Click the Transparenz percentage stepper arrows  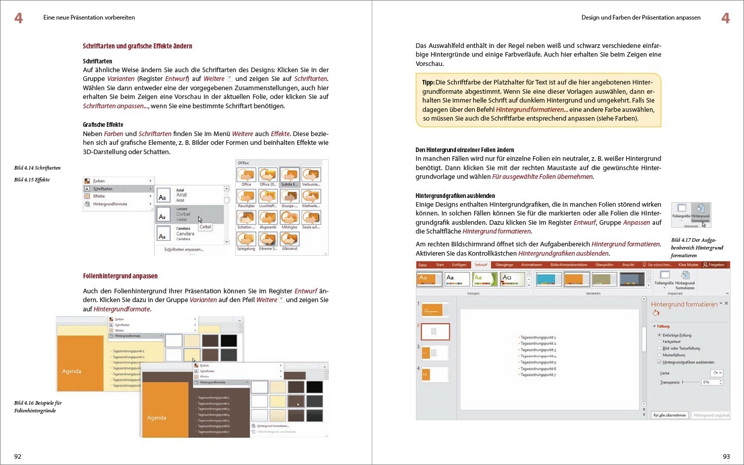point(721,382)
